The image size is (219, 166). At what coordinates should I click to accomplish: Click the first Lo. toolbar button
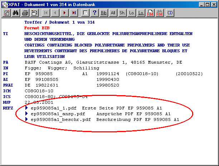point(132,13)
